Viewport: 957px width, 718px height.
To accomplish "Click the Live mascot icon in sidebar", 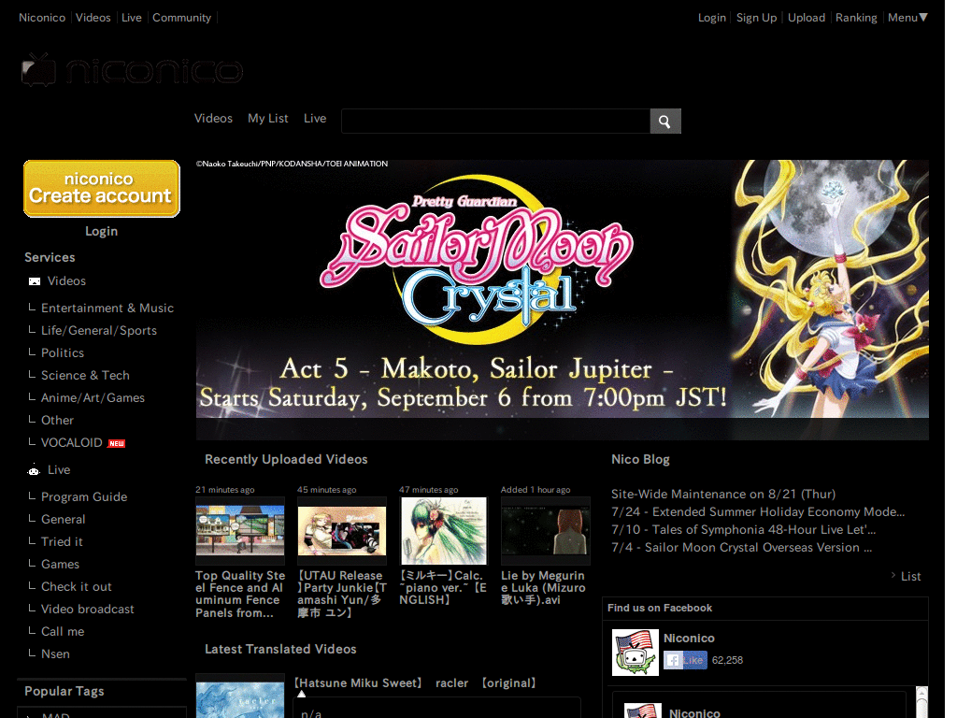I will [x=34, y=470].
